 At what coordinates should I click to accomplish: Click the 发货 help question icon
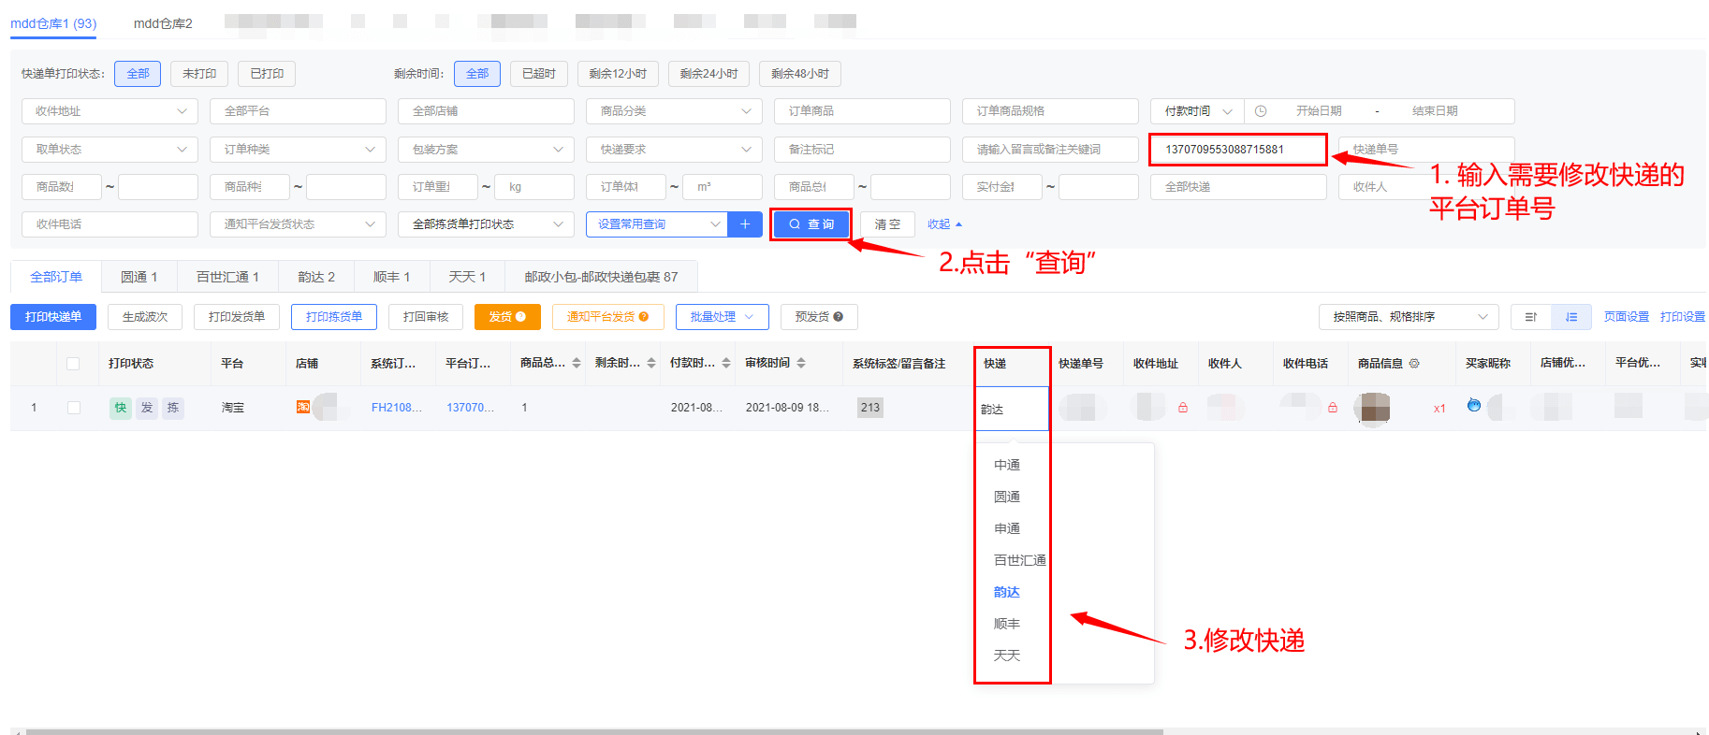coord(521,317)
